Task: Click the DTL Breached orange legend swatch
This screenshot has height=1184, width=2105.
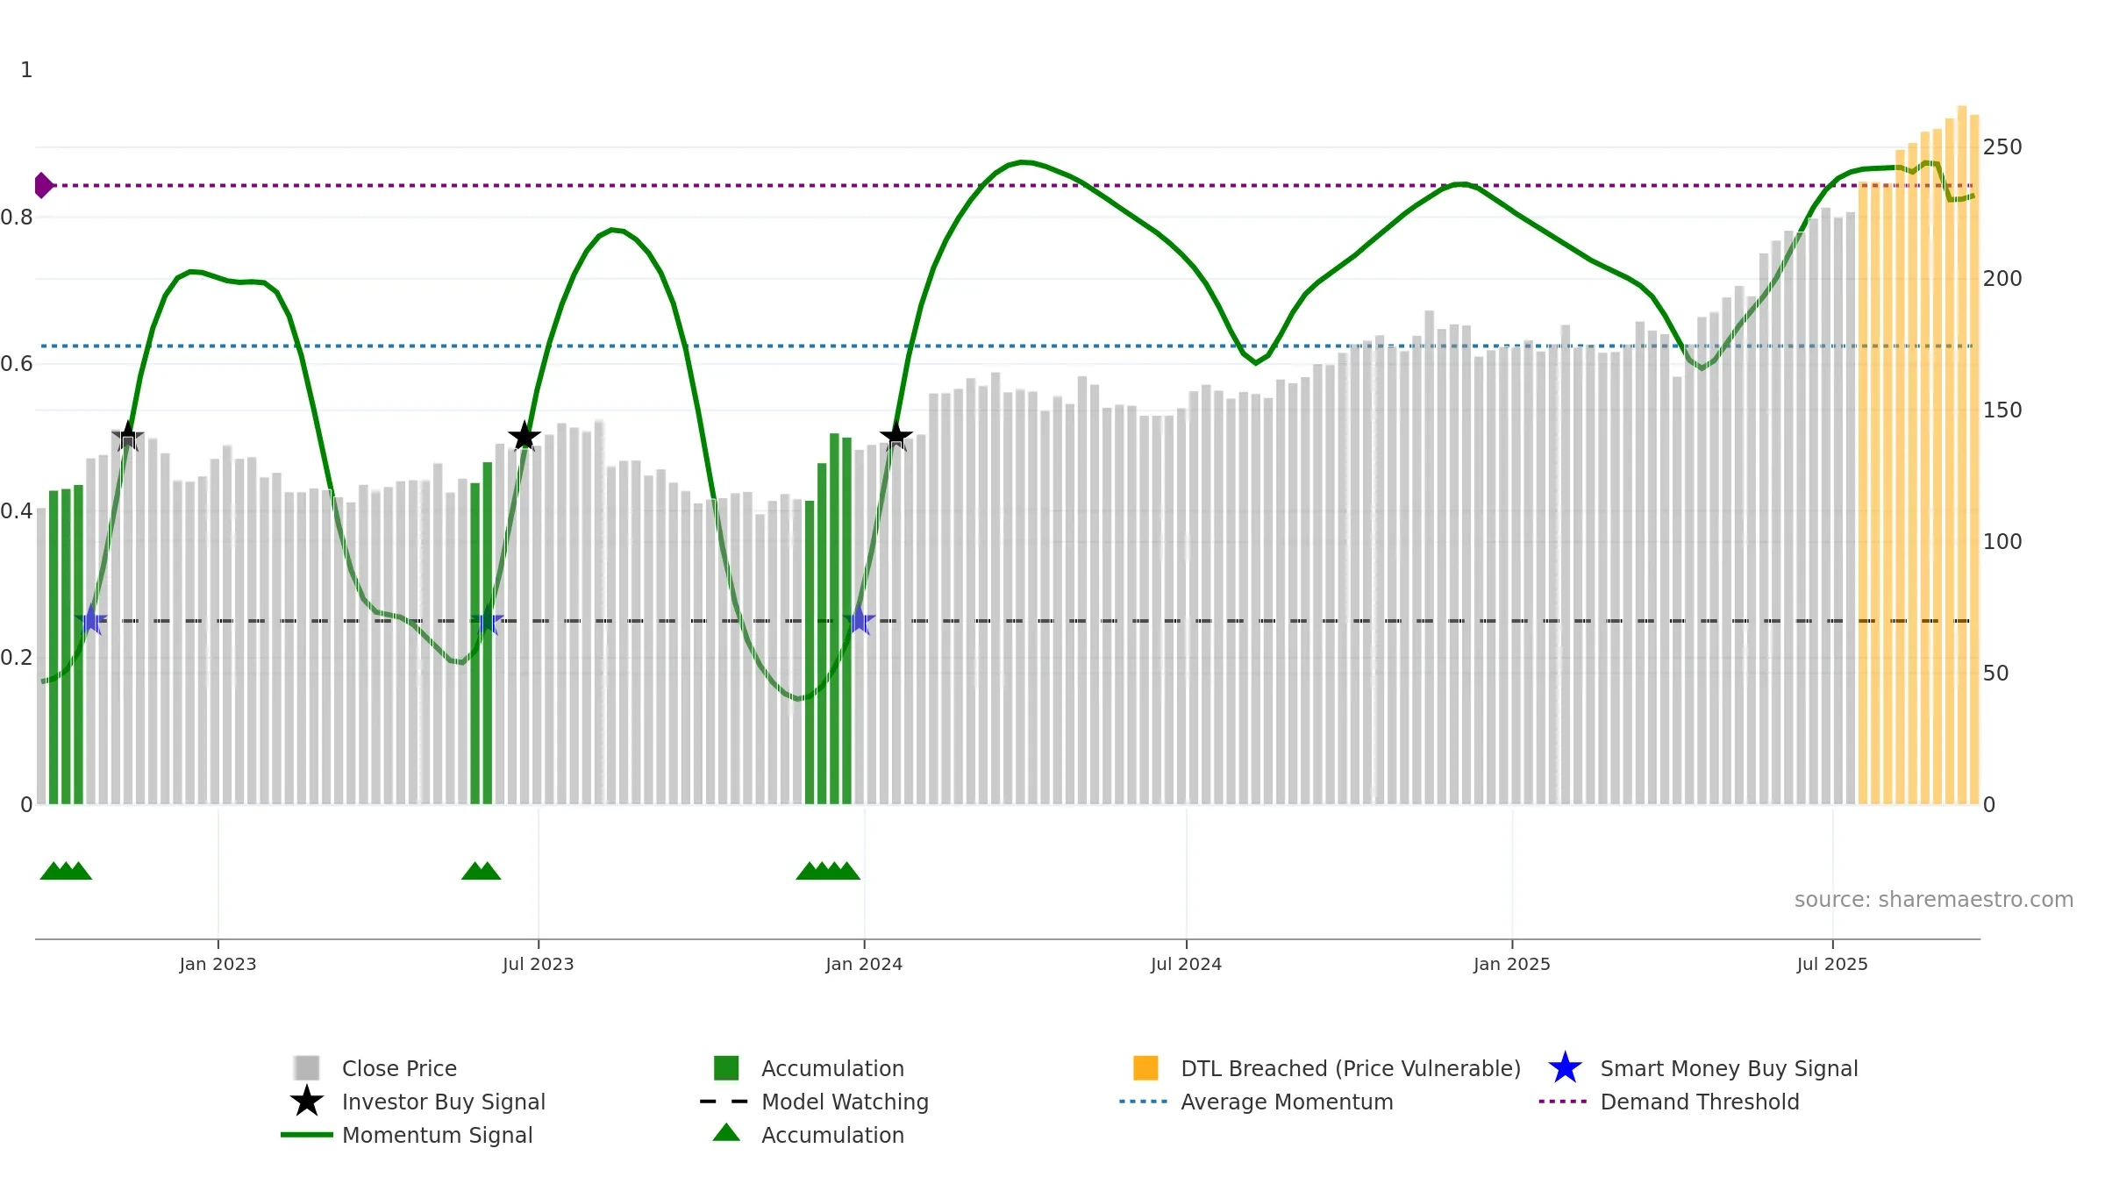Action: (1145, 1068)
